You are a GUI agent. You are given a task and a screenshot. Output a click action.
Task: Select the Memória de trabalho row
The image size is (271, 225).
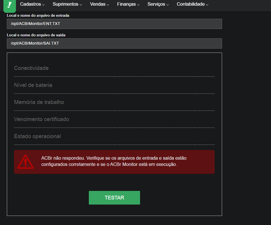[114, 102]
